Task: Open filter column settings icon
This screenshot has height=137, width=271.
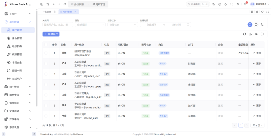Action: [262, 24]
